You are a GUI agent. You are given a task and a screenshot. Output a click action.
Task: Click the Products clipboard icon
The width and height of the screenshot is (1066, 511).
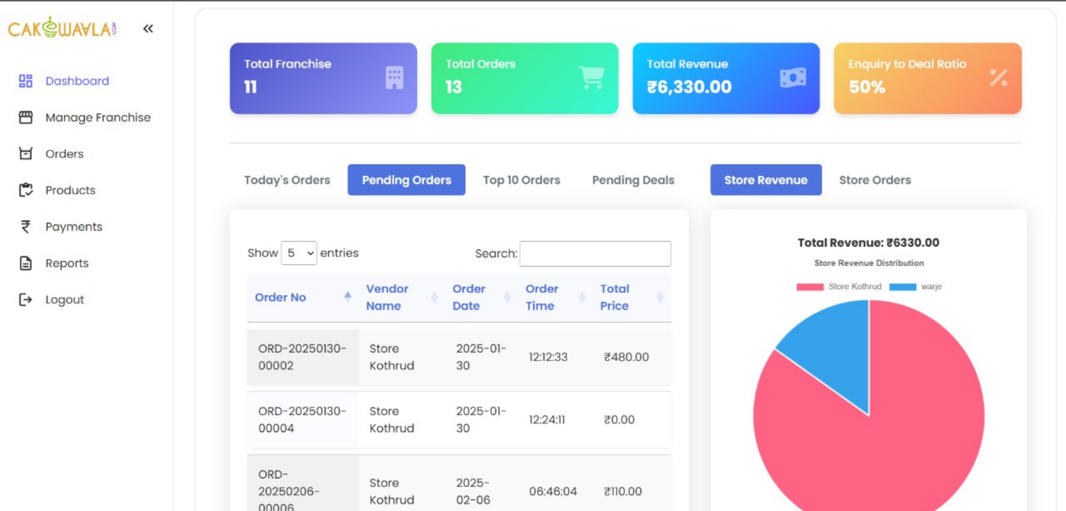tap(26, 190)
